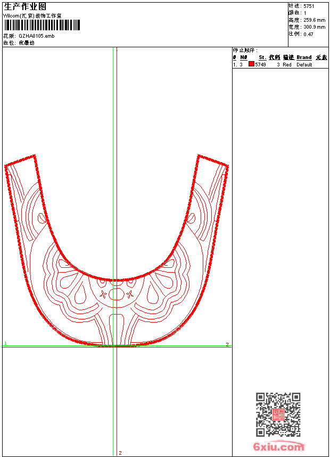Click the red seal logo inside QR code

[x=278, y=414]
